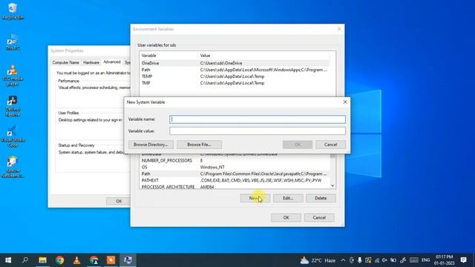Select the PROCESSOR_ARCHITECTURE system variable row

tap(235, 187)
